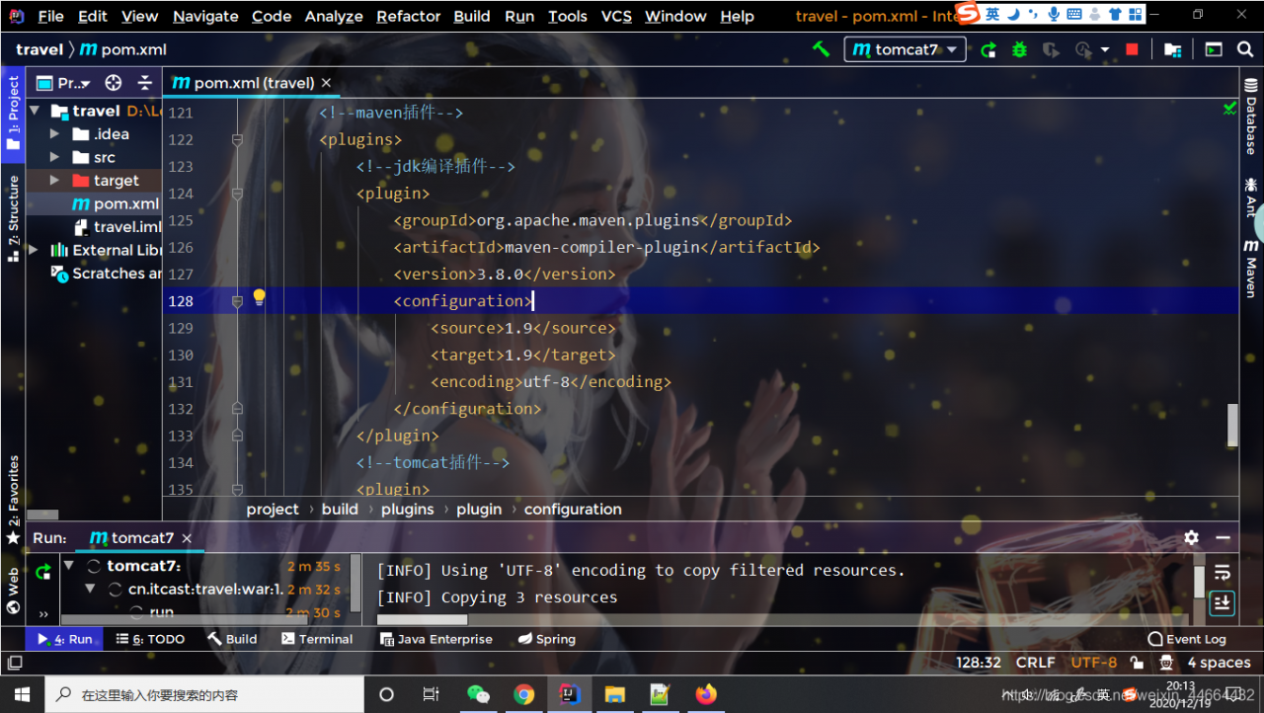
Task: Toggle the 1: Project tool window tab
Action: (x=13, y=114)
